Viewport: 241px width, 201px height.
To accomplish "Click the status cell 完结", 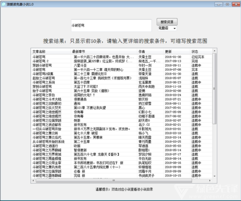I will (195, 61).
